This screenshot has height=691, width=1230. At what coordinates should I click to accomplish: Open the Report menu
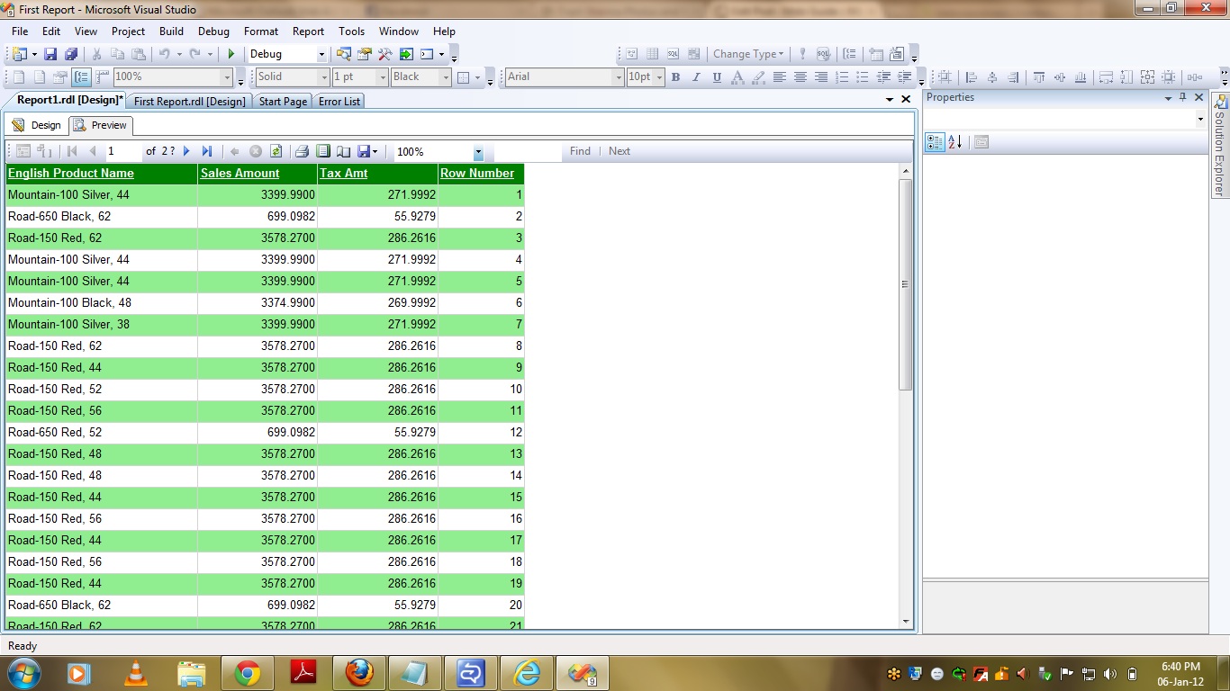308,31
